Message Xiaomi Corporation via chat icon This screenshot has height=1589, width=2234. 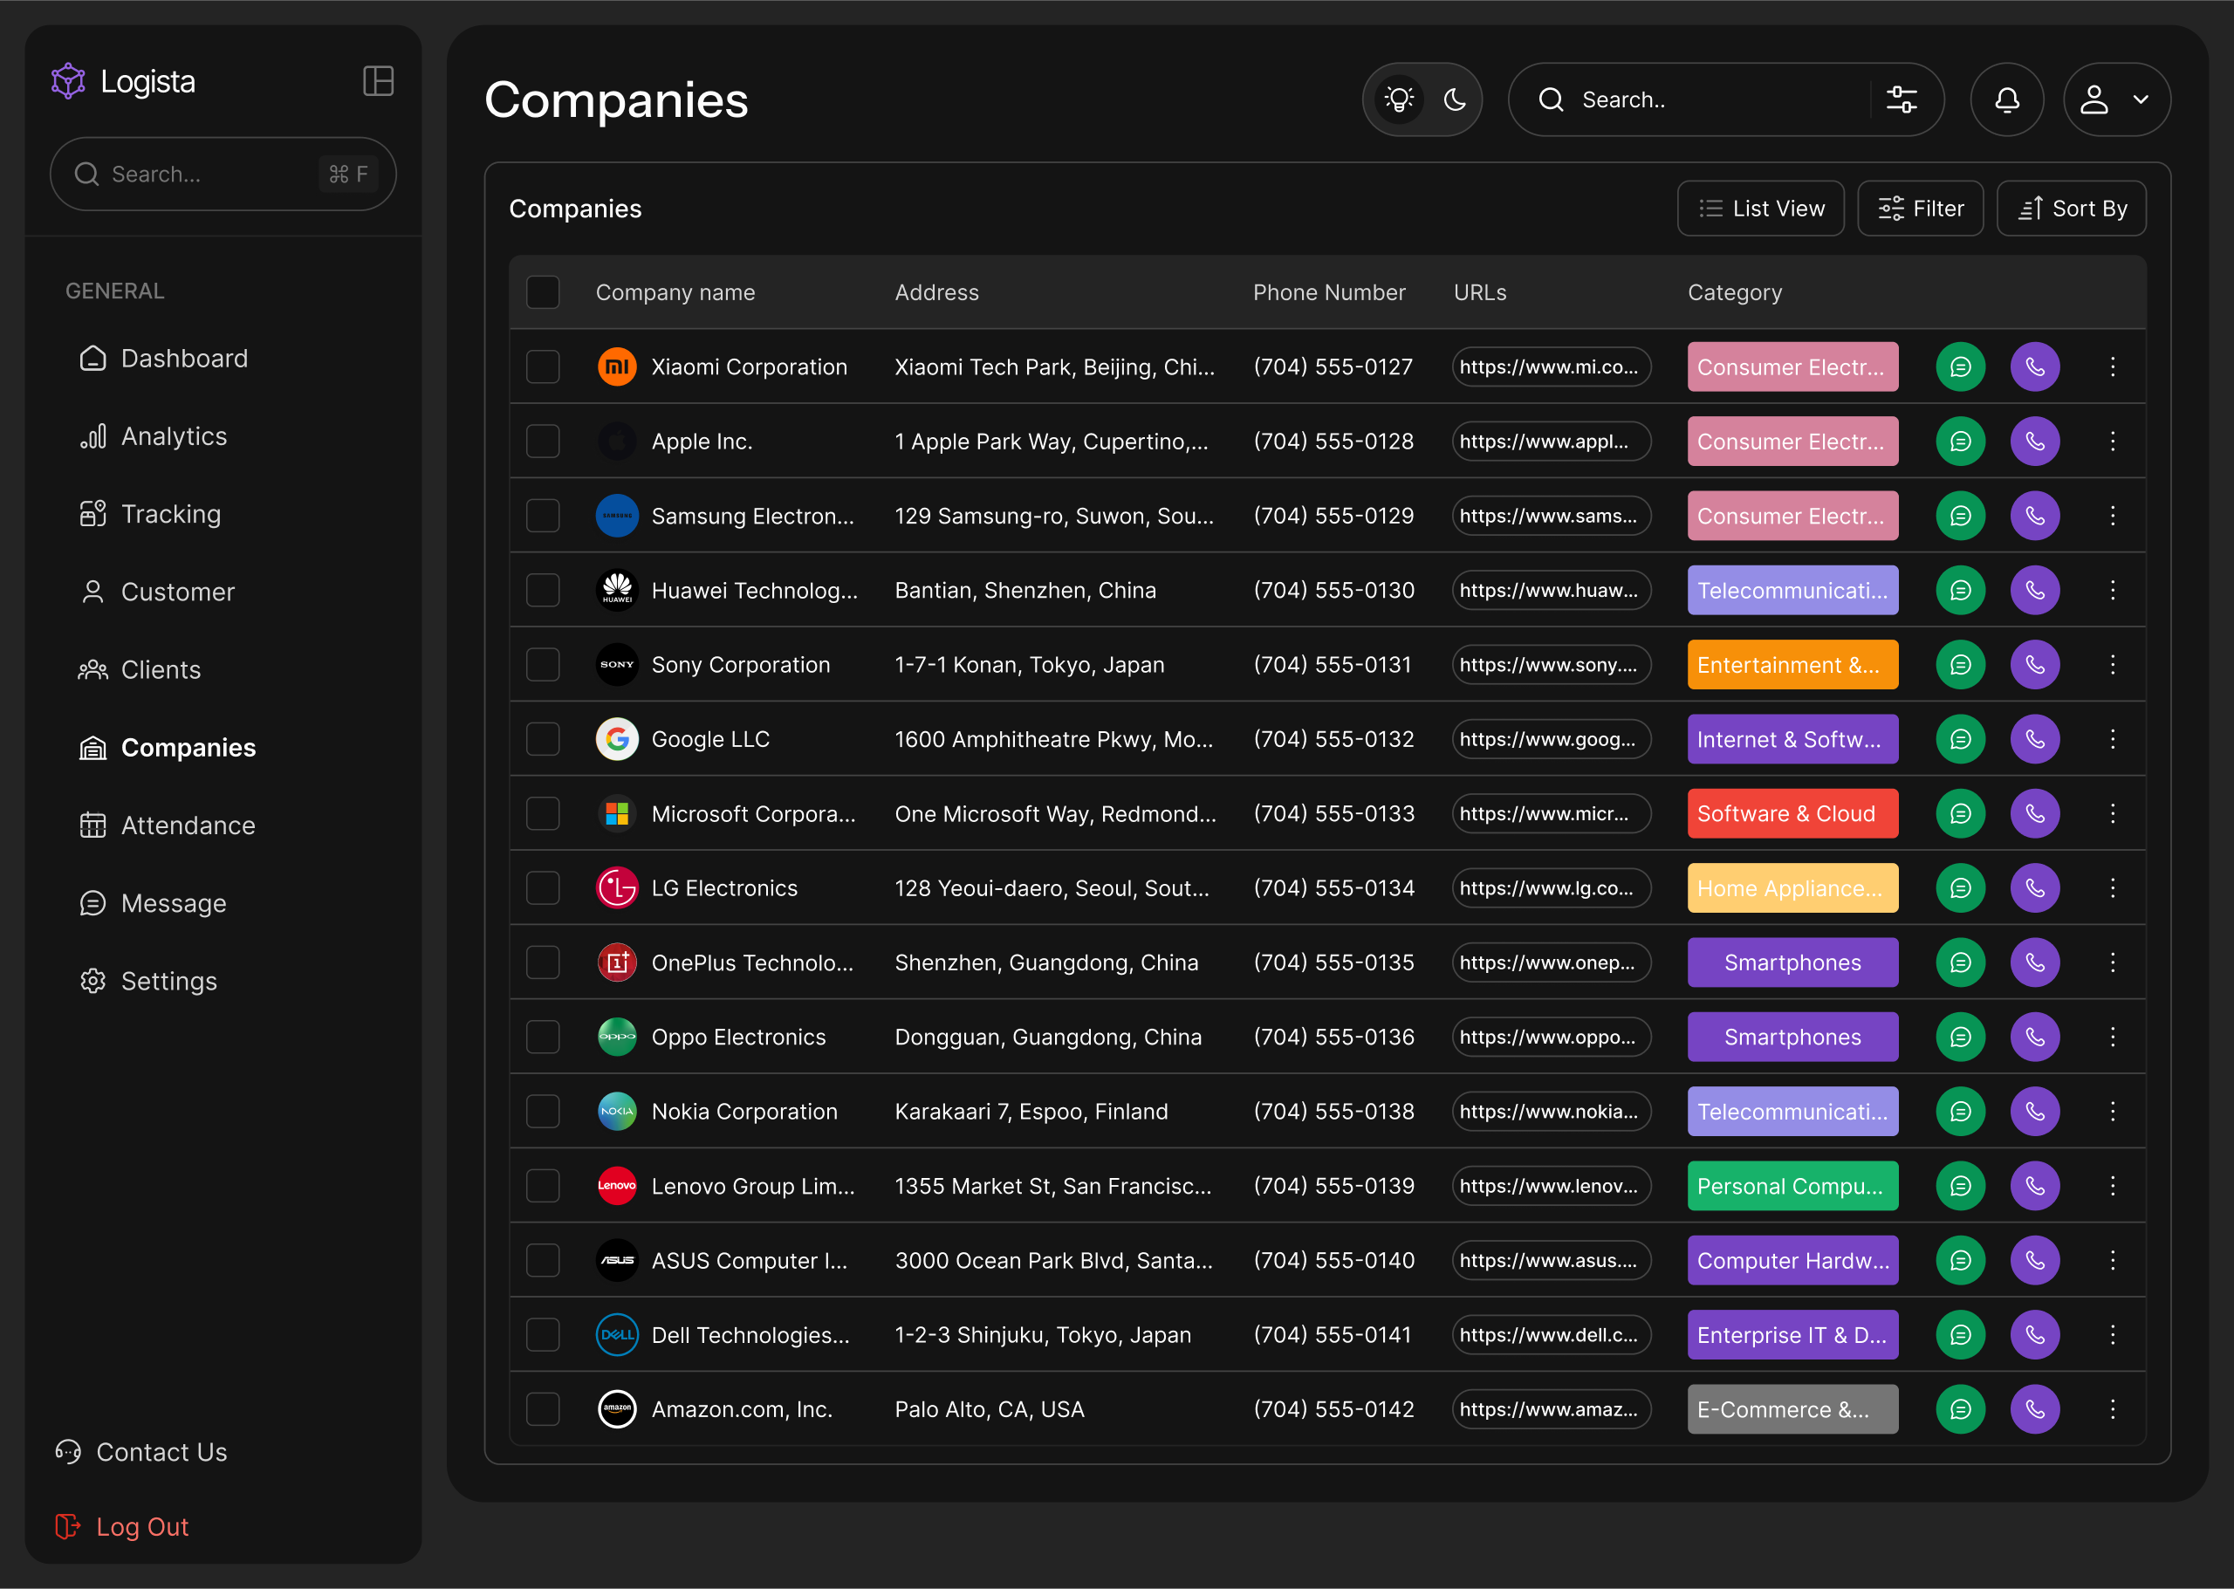pos(1960,366)
